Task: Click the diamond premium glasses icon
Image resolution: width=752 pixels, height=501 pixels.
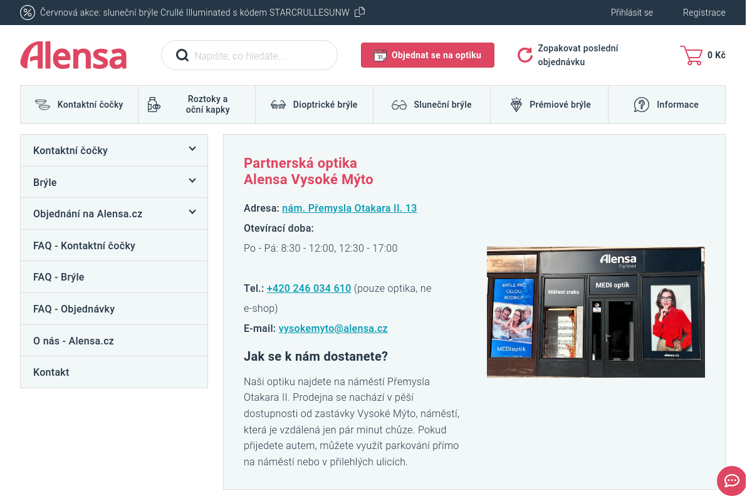Action: pos(516,105)
